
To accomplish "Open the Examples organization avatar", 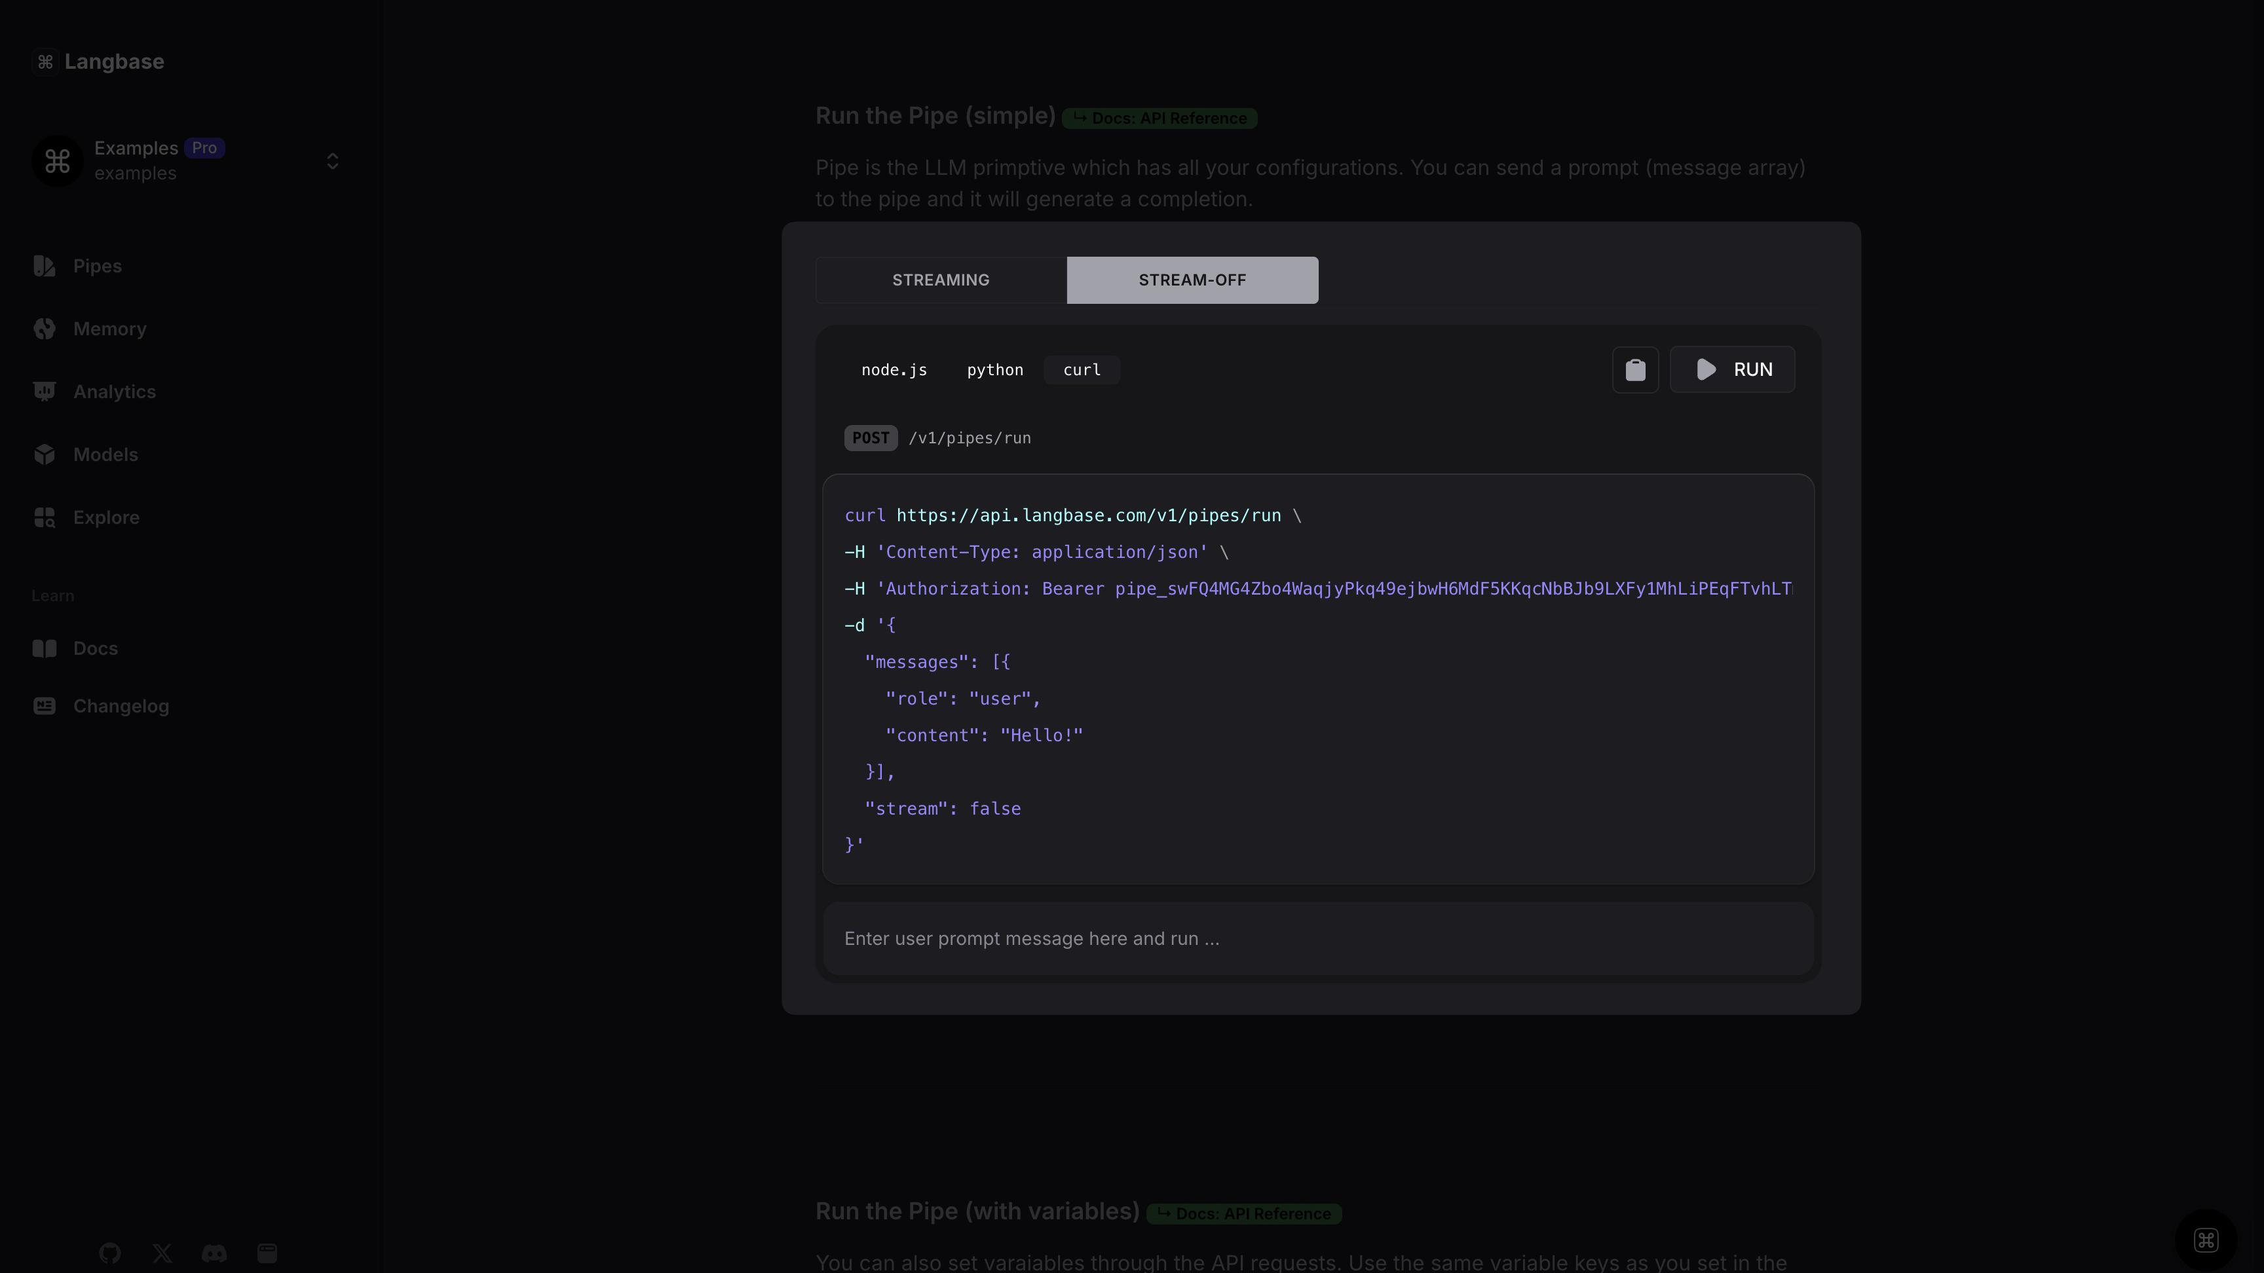I will click(57, 161).
